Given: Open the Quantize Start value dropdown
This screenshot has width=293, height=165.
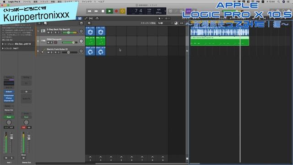Looking at the screenshot, I should coord(165,23).
